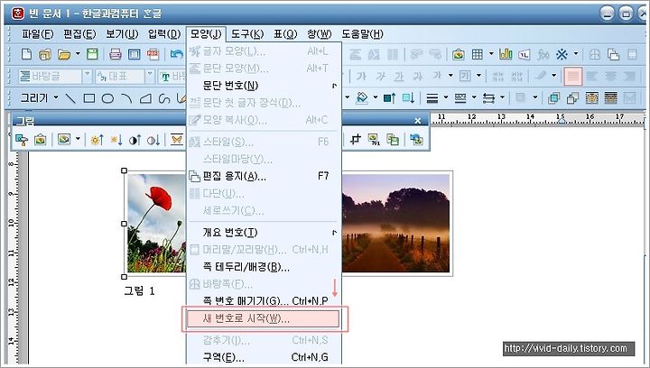The height and width of the screenshot is (368, 650).
Task: Insert chart bar-graph icon
Action: (506, 54)
